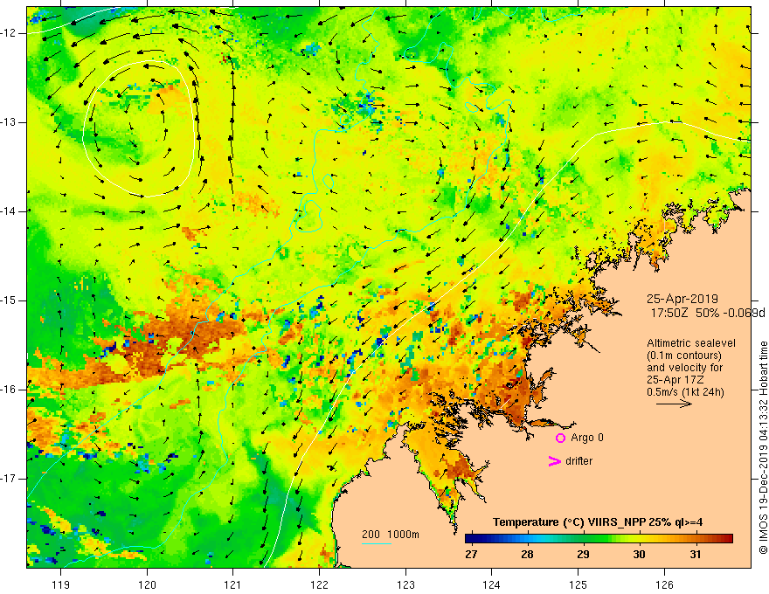Click longitude label 122
Viewport: 769px width, 594px height.
tap(319, 584)
